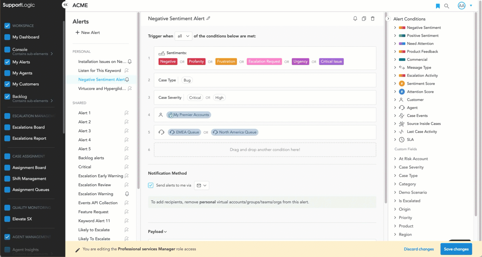Collapse Alert Conditions panel arrow
Image resolution: width=482 pixels, height=257 pixels.
click(388, 19)
